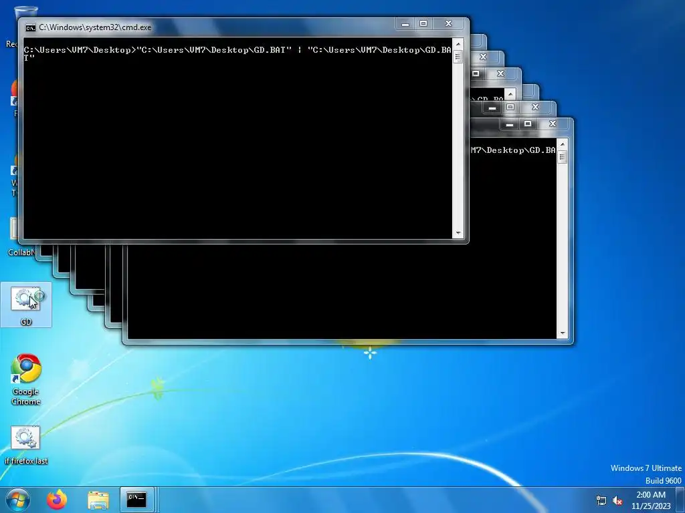Open the muted volume tray icon
685x513 pixels.
[617, 501]
